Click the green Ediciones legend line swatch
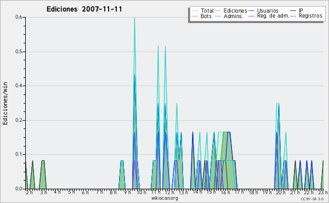The height and width of the screenshot is (203, 329). [218, 11]
